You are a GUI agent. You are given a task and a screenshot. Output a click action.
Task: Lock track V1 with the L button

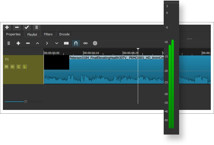point(24,67)
